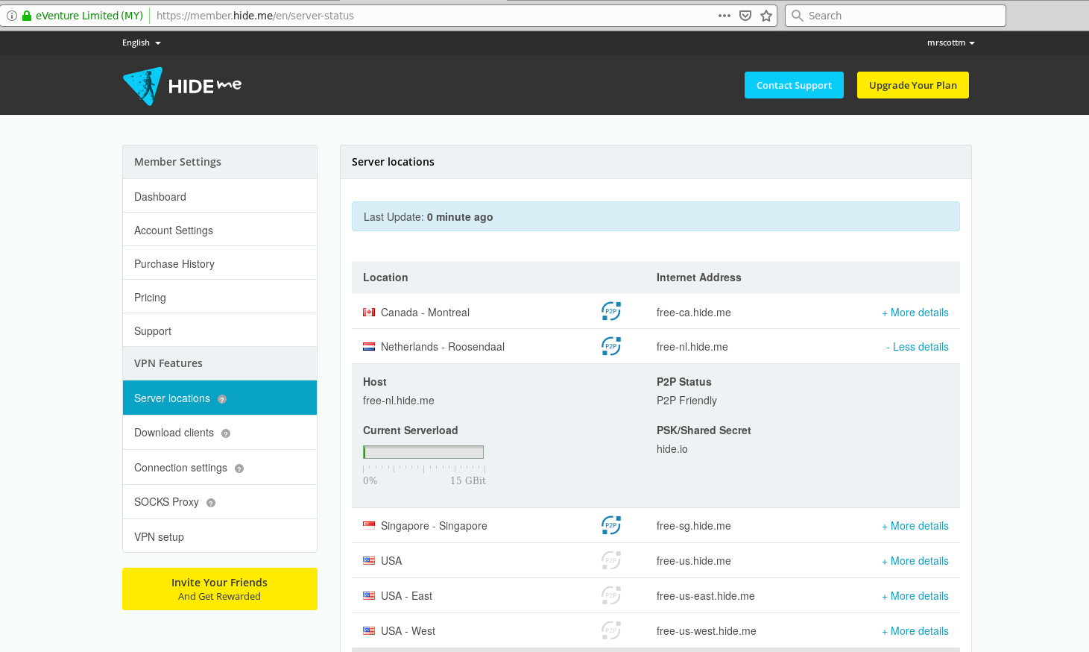Image resolution: width=1089 pixels, height=652 pixels.
Task: Open Connection settings menu item
Action: click(220, 468)
